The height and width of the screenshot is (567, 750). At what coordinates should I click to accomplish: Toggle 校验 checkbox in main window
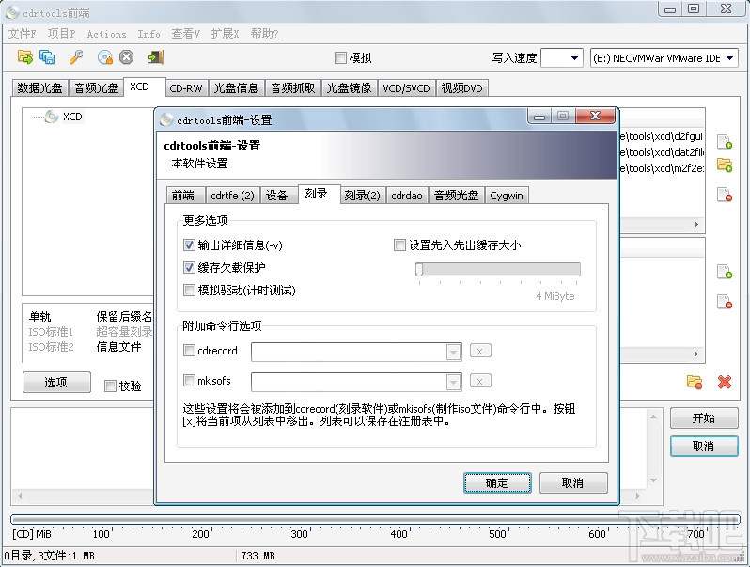(x=110, y=386)
